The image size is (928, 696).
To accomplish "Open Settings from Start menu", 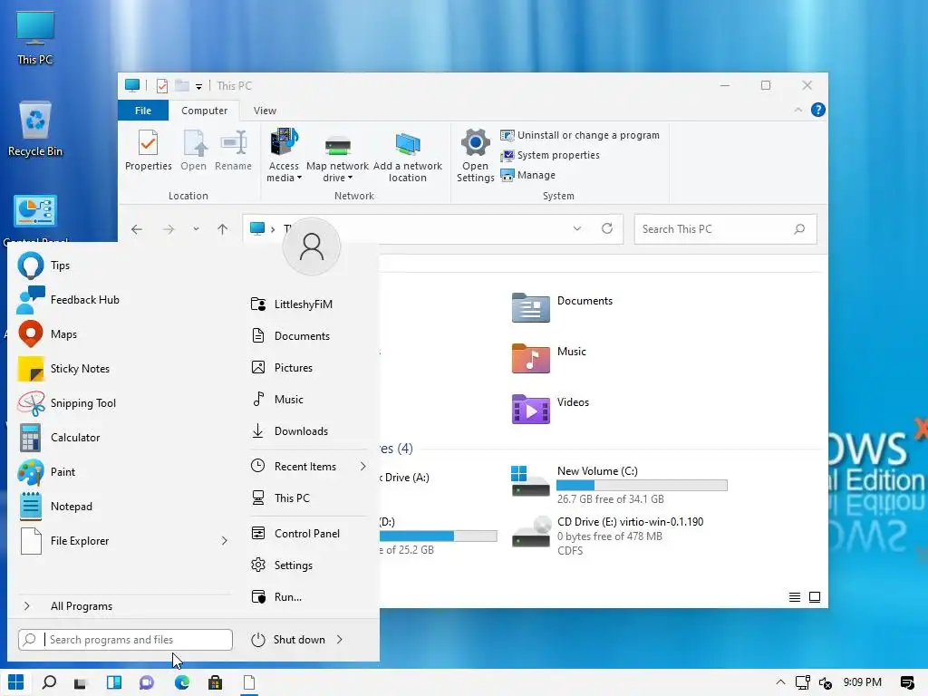I will [x=308, y=565].
